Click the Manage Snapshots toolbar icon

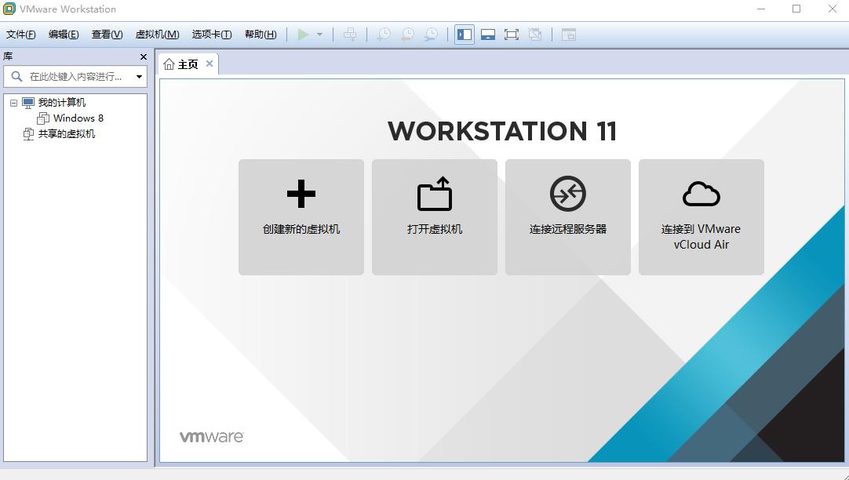click(430, 34)
